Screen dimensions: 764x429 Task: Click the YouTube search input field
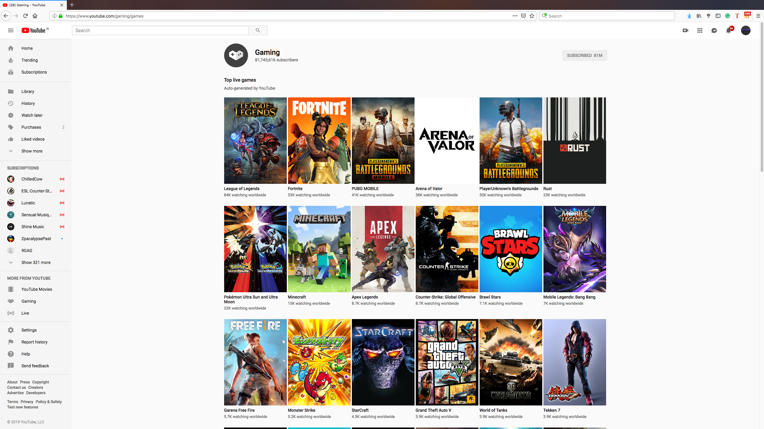click(160, 30)
